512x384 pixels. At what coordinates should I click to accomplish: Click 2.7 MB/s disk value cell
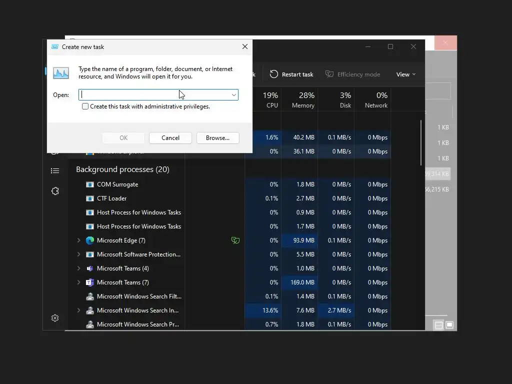click(x=336, y=310)
